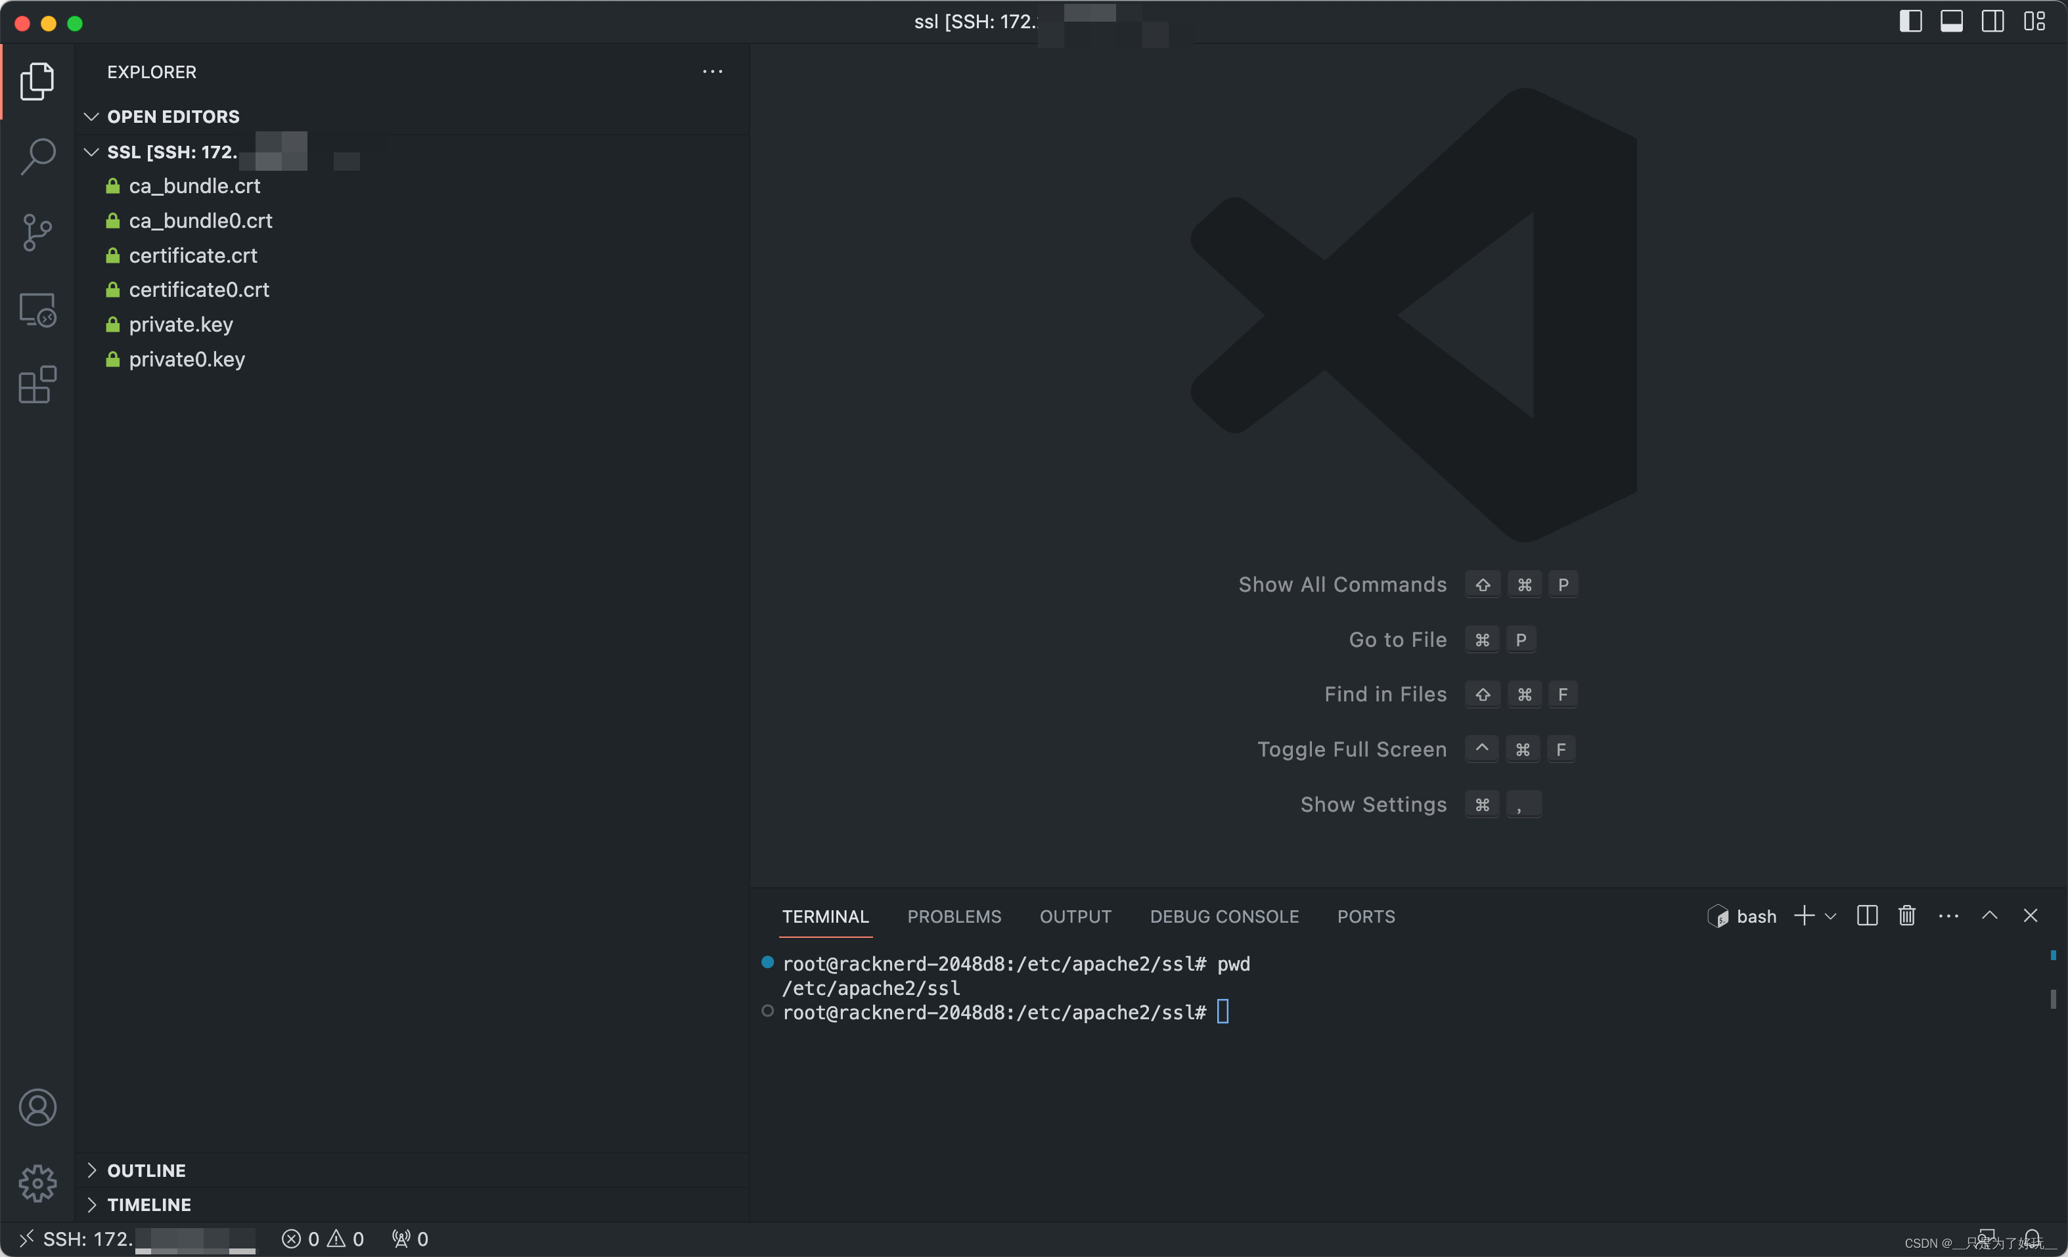Screen dimensions: 2068x1257
Task: Open the Explorer view in activity bar
Action: [37, 81]
